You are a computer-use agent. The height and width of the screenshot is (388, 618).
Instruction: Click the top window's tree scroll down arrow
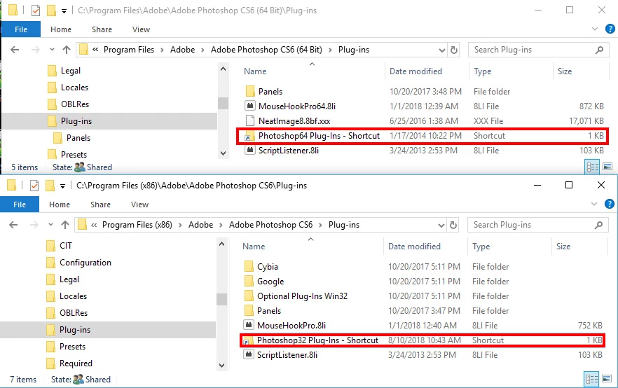pyautogui.click(x=223, y=153)
